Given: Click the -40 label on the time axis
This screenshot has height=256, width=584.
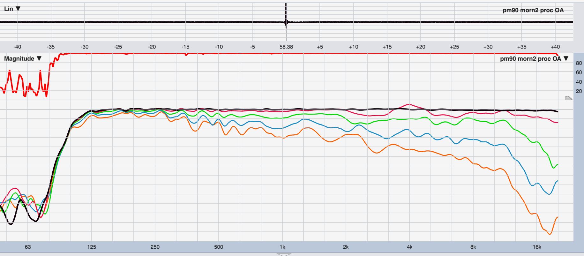Looking at the screenshot, I should pos(17,47).
